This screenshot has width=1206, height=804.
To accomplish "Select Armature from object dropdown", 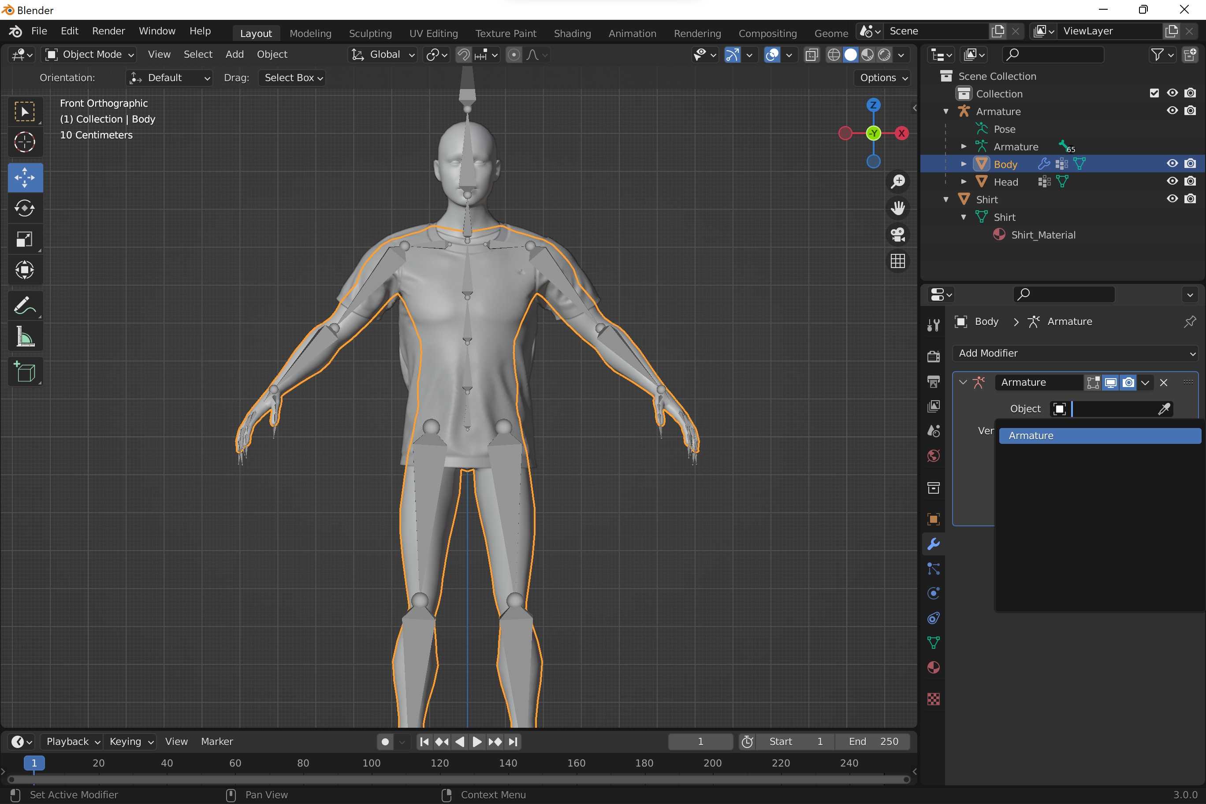I will click(1098, 435).
